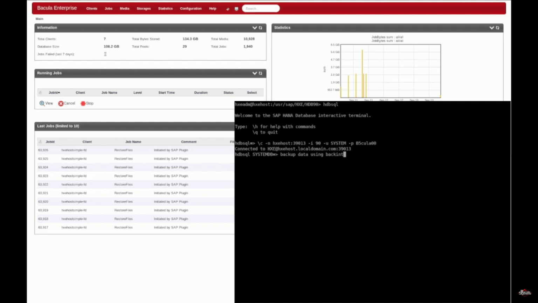This screenshot has height=303, width=538.
Task: Click the View magnifier icon under Running Jobs
Action: [x=42, y=103]
